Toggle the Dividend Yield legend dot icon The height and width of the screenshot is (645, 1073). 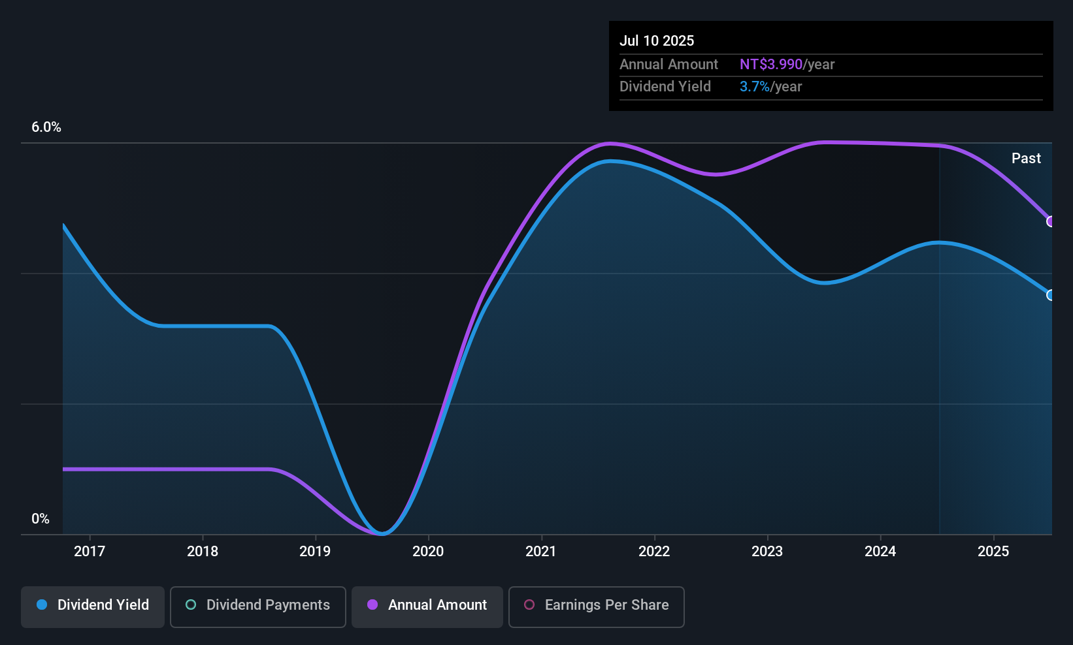coord(41,605)
